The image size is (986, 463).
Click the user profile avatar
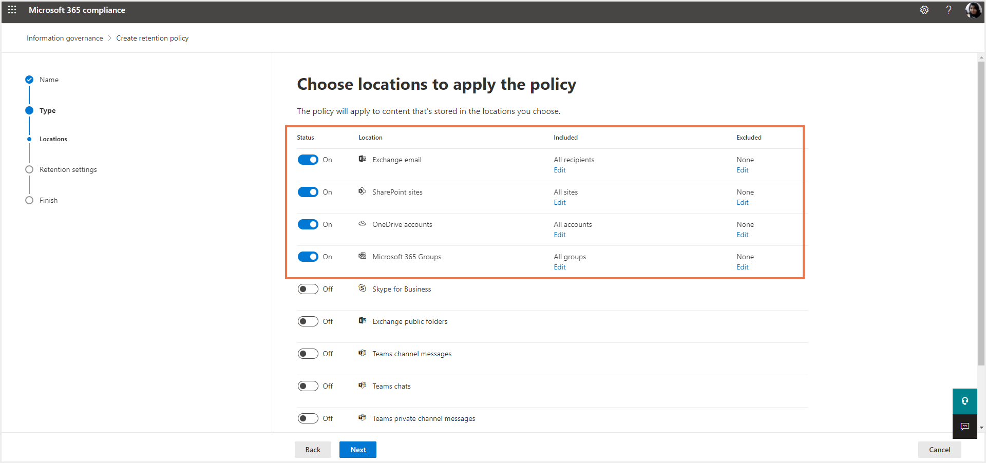click(973, 10)
